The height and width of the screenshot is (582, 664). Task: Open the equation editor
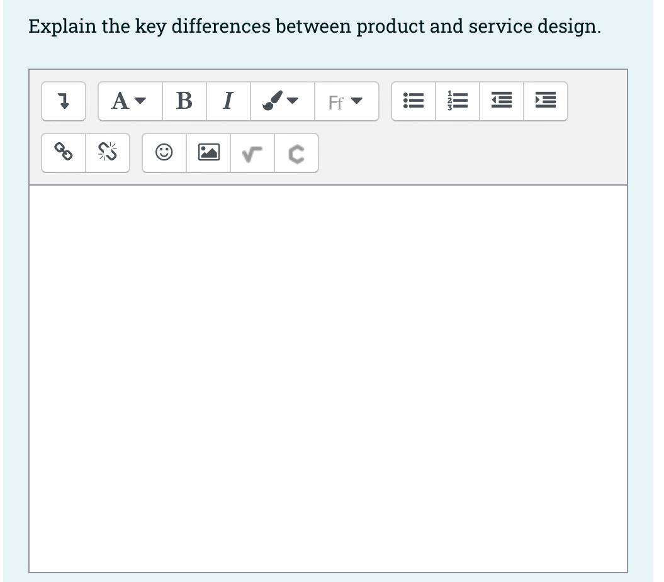[x=252, y=152]
